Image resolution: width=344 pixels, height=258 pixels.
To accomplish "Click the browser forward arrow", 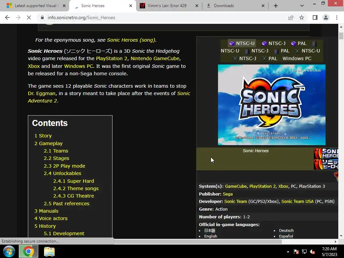I will click(18, 17).
